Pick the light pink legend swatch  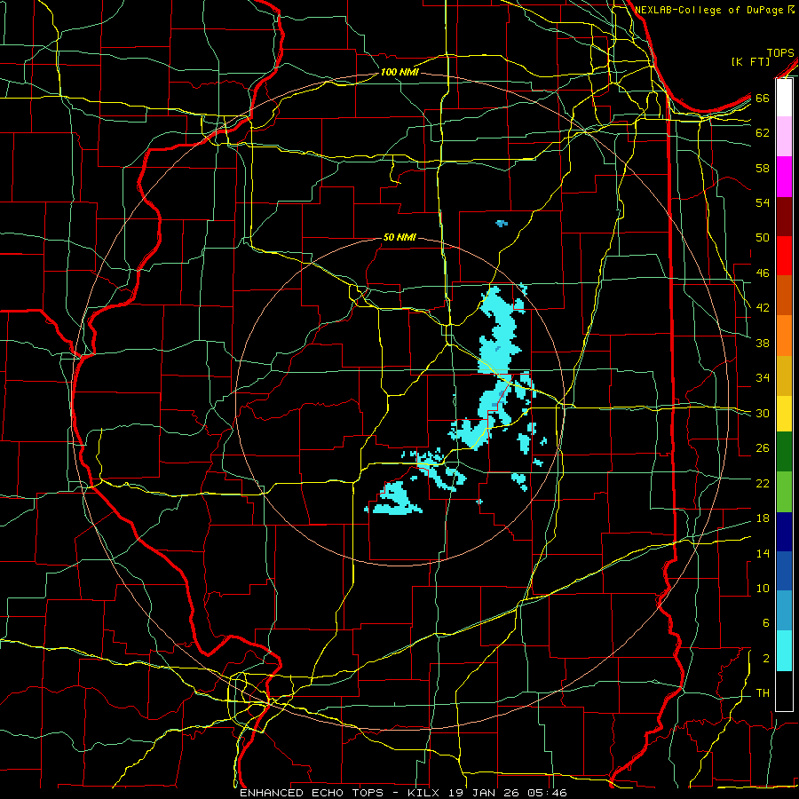point(784,136)
